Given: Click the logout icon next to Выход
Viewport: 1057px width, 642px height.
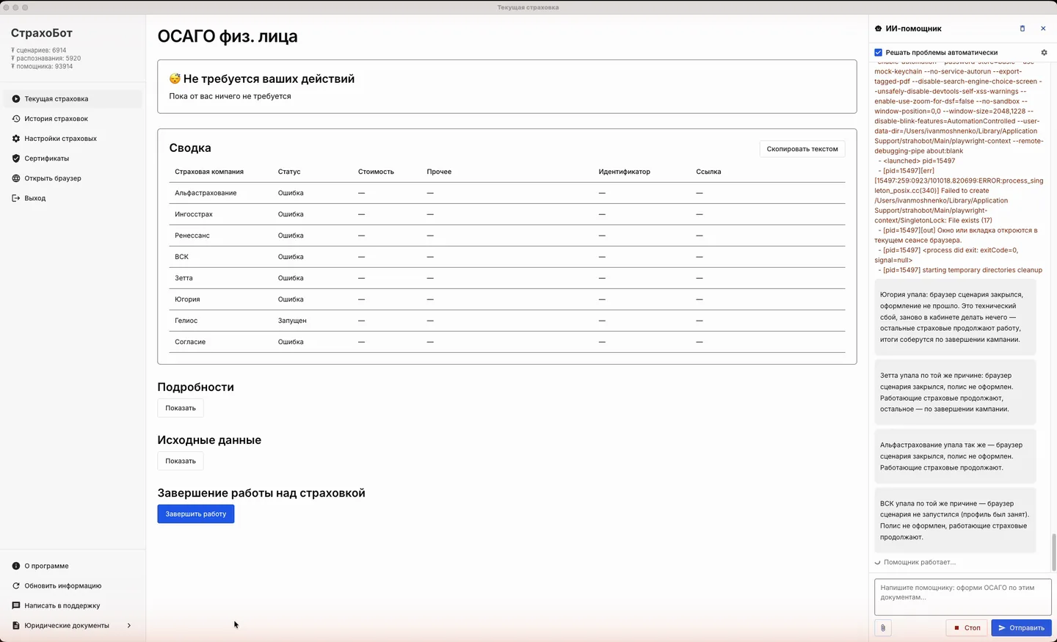Looking at the screenshot, I should pyautogui.click(x=16, y=198).
